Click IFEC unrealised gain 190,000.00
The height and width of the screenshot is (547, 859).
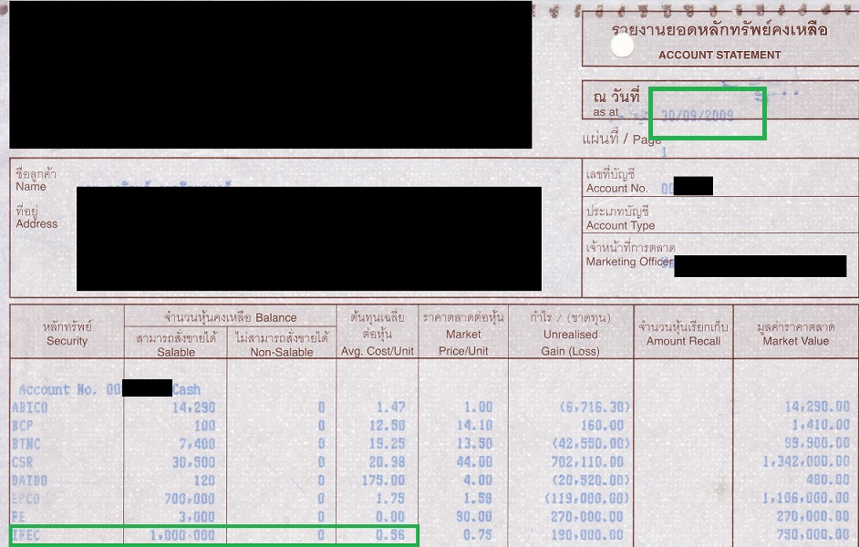588,535
